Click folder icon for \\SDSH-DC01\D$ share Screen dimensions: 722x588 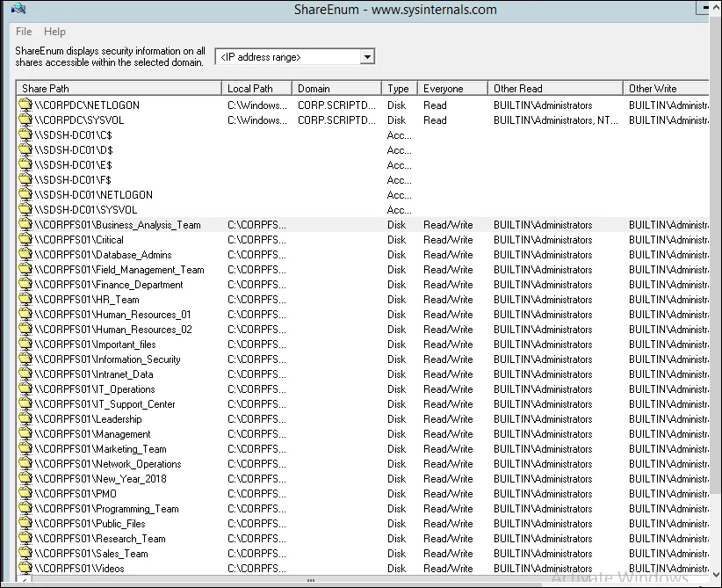25,149
